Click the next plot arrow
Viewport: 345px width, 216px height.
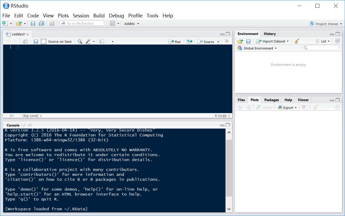248,107
